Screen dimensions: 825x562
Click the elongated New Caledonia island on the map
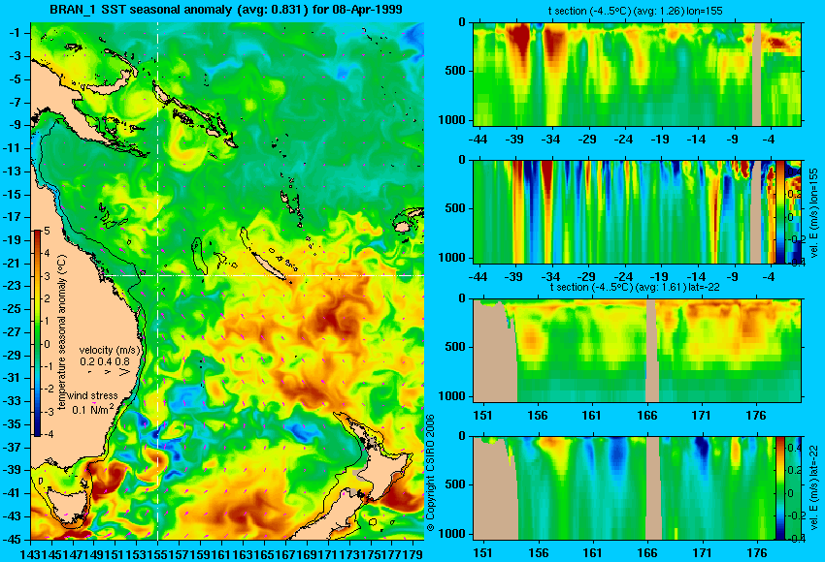[268, 266]
